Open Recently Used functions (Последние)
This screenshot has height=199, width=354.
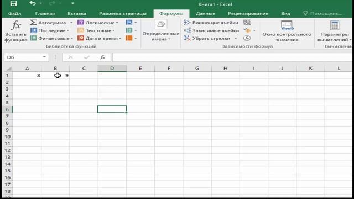coord(49,30)
